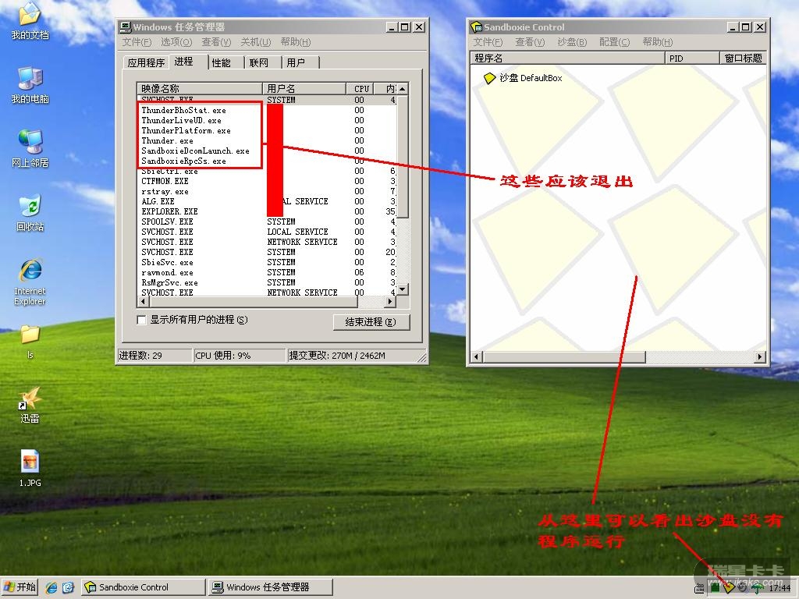Click the 开始 Start button
The height and width of the screenshot is (599, 799).
pos(20,587)
